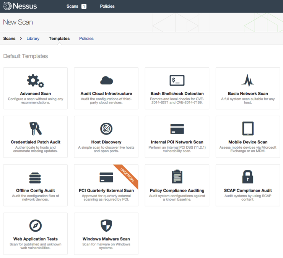
Task: Click the PCI Quarterly External Scan card icon
Action: pyautogui.click(x=106, y=177)
